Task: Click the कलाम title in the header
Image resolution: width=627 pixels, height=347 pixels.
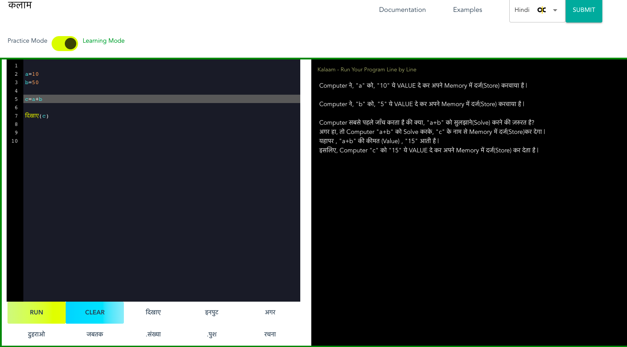Action: [19, 5]
